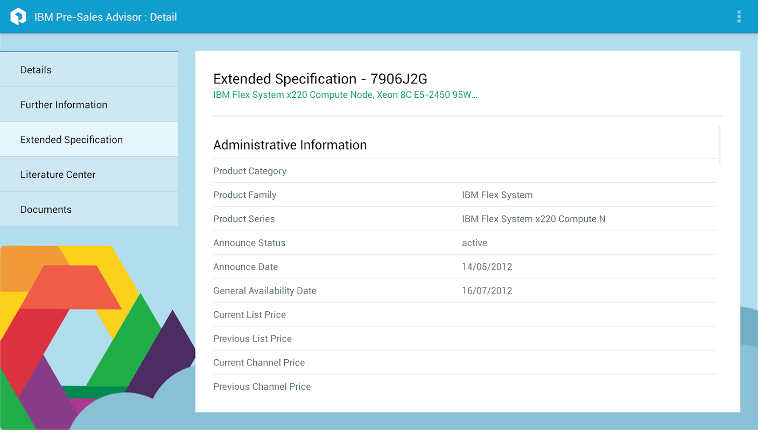Open the Documents section
The image size is (758, 430).
[x=89, y=210]
